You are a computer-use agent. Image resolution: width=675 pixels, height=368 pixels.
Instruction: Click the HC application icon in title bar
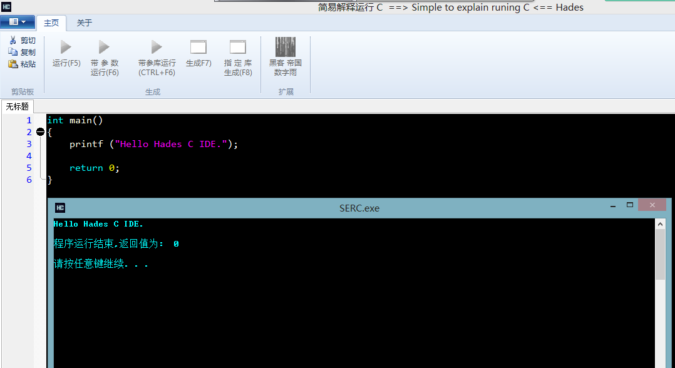(x=6, y=7)
